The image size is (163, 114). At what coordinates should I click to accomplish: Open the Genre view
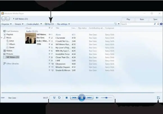(10, 47)
